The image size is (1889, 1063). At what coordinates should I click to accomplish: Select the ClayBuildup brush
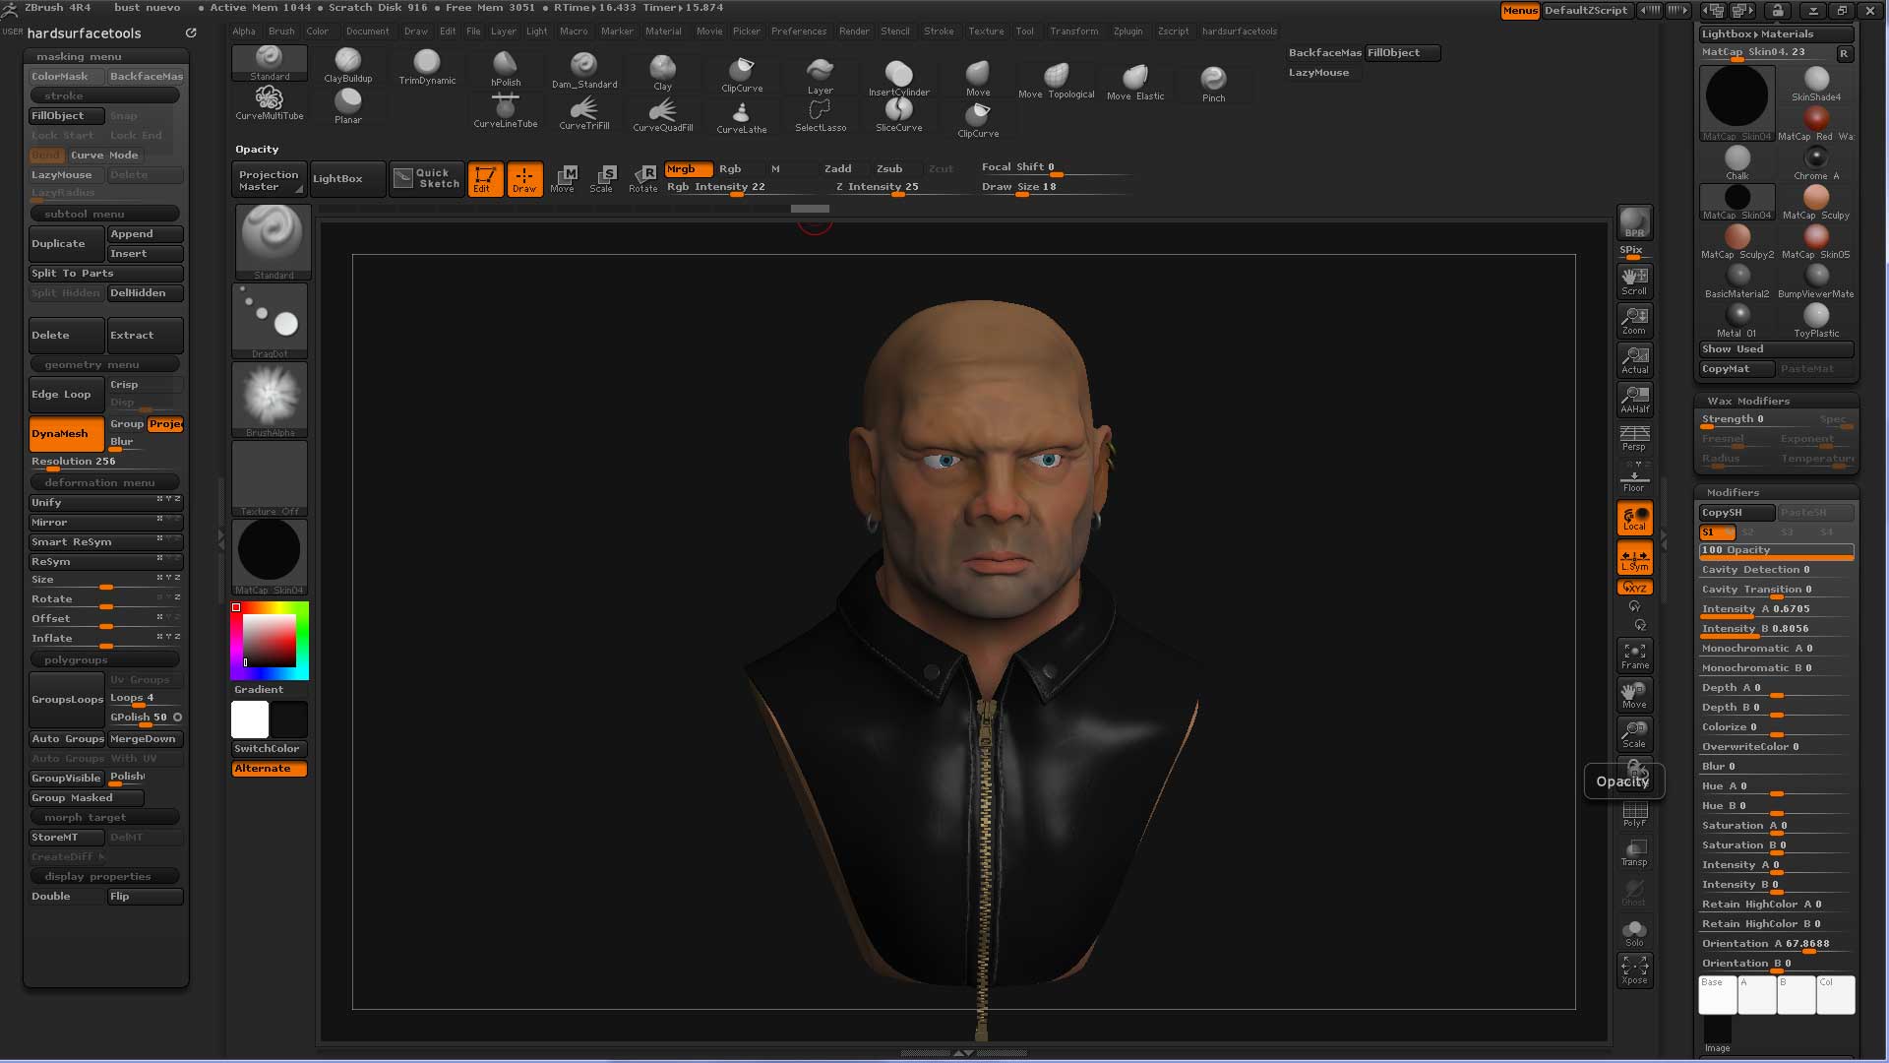pos(348,65)
